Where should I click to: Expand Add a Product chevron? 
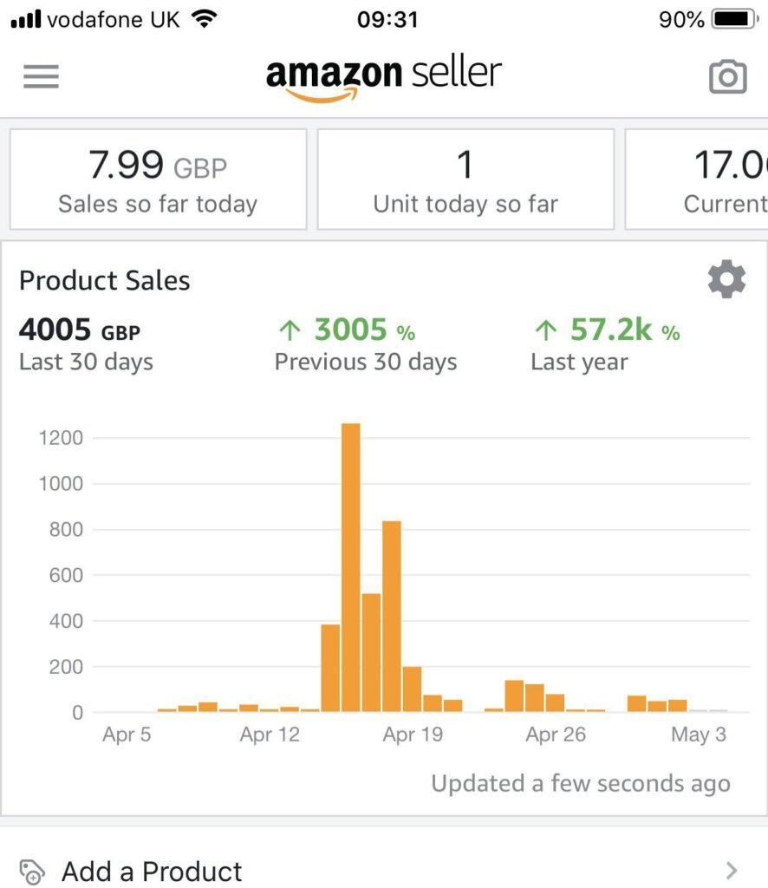[x=732, y=870]
